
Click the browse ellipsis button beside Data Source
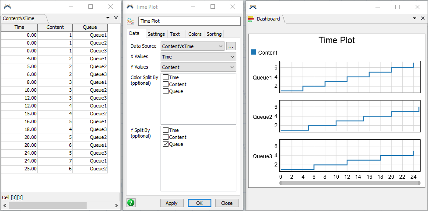coord(231,46)
